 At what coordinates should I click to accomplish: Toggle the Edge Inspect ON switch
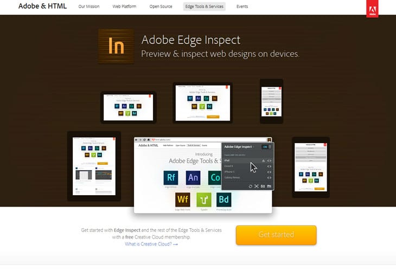pyautogui.click(x=266, y=147)
